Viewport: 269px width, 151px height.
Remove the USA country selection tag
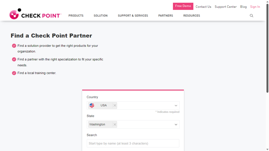(x=115, y=106)
